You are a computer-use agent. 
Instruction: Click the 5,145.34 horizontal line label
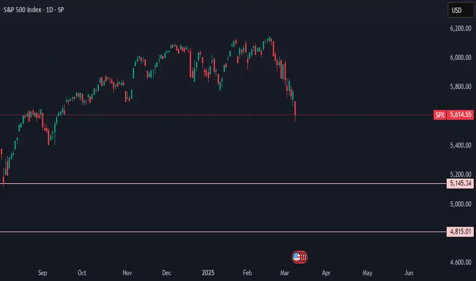(x=460, y=183)
